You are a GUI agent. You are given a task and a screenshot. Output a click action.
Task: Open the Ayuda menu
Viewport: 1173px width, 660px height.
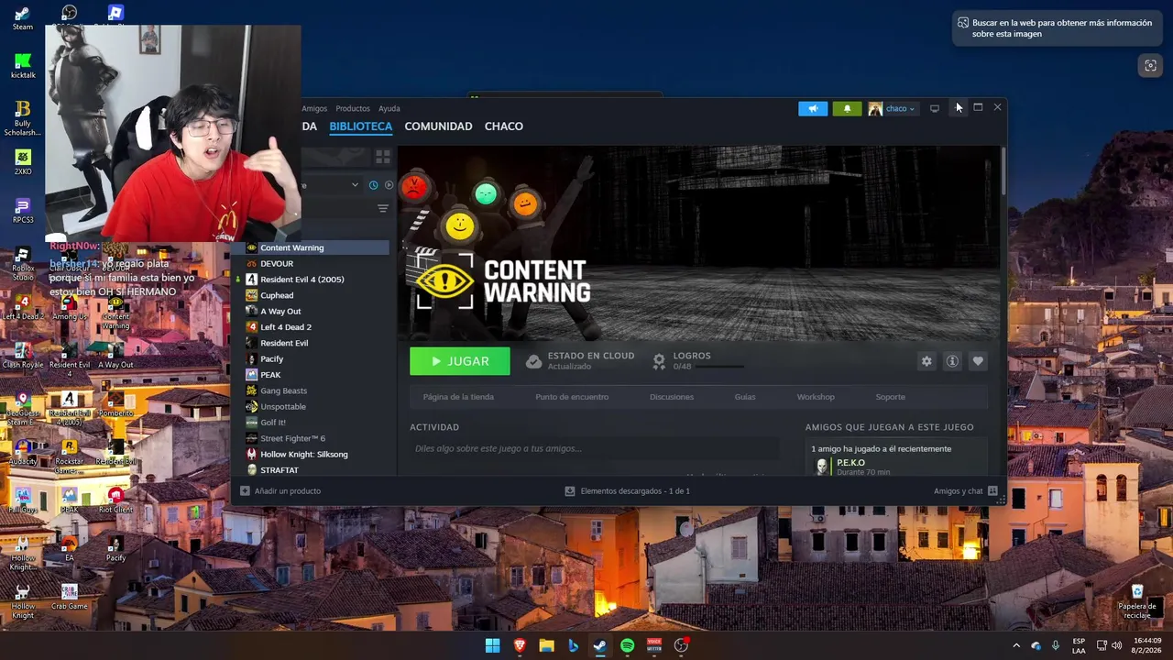click(x=389, y=108)
